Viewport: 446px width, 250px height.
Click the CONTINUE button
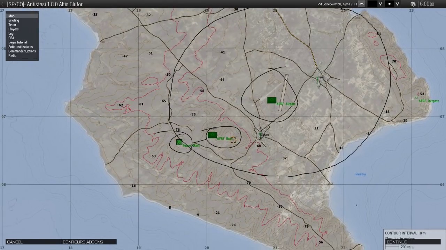pos(413,242)
